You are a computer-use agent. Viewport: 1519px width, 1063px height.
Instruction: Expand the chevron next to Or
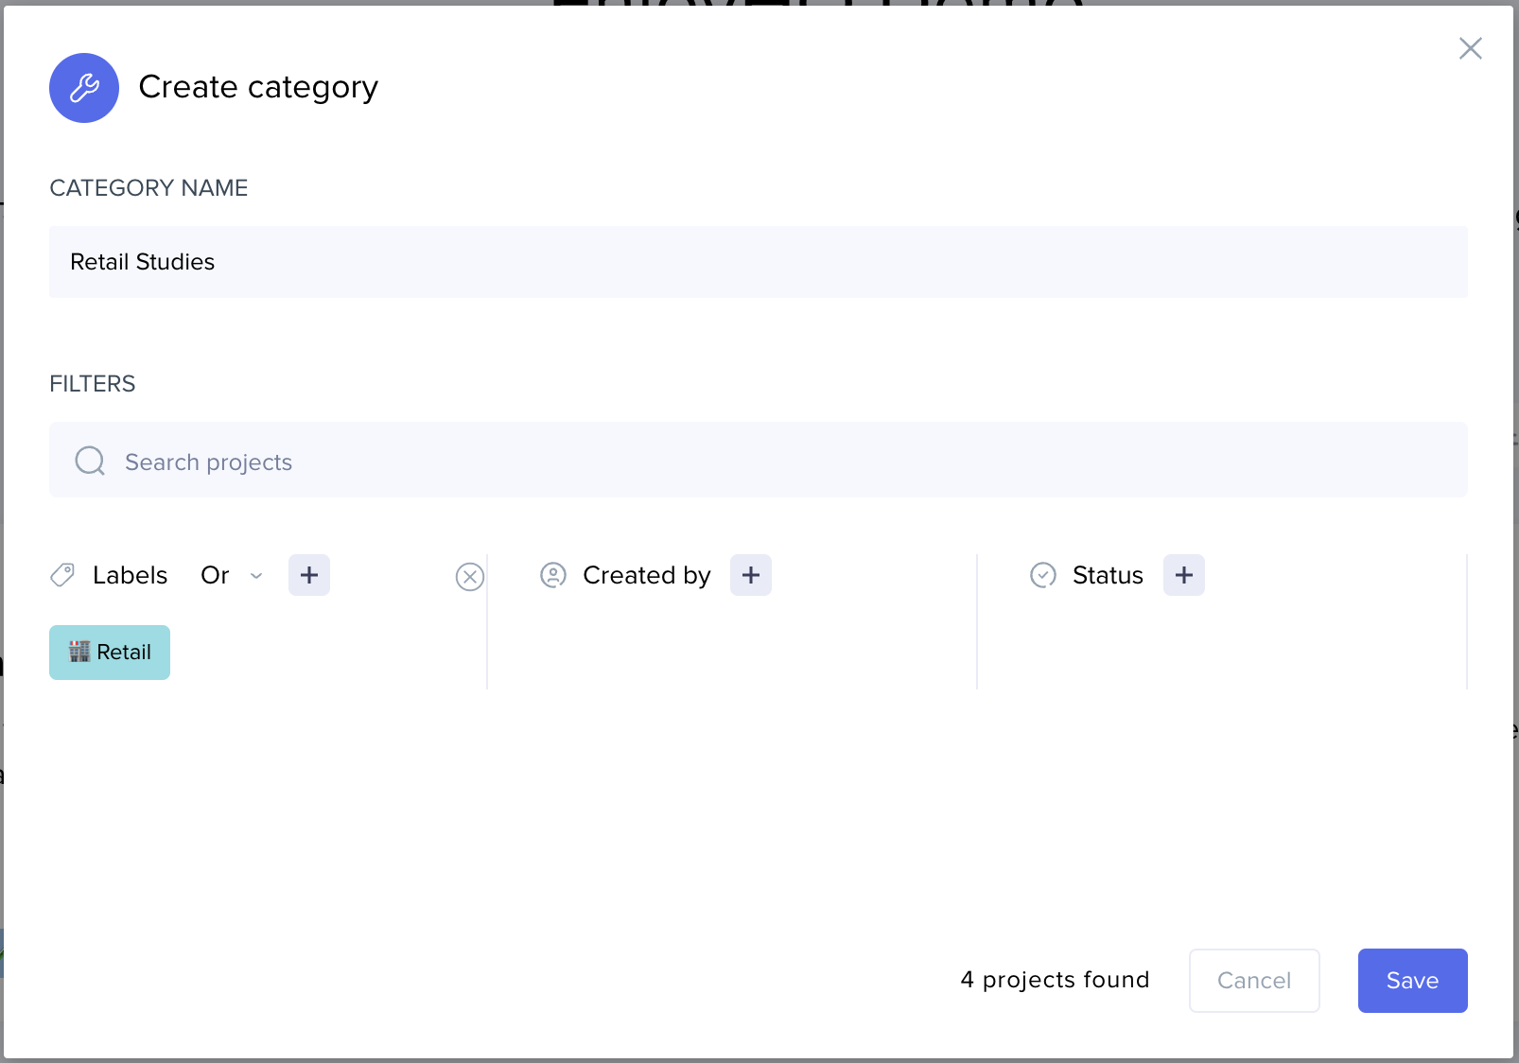tap(256, 575)
